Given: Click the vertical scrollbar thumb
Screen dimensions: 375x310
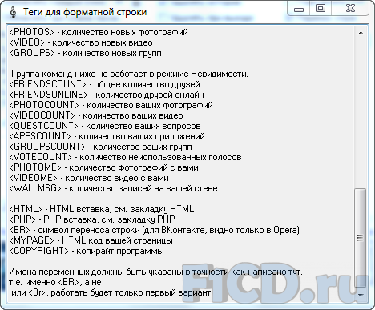Looking at the screenshot, I should pos(361,238).
